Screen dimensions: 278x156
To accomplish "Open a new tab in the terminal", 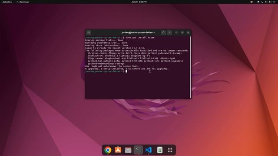I will (x=89, y=32).
